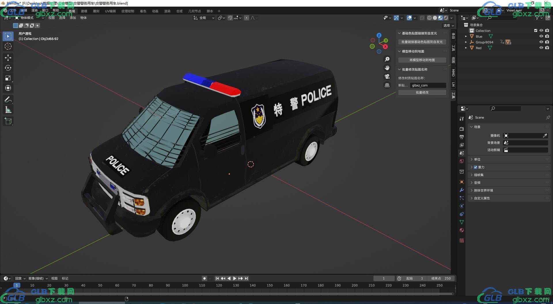Pin the Scene properties context

[548, 118]
